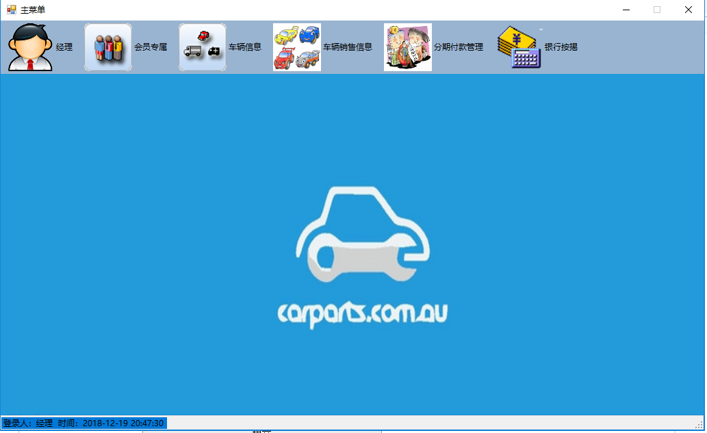Click the money and calculator icon

[519, 47]
